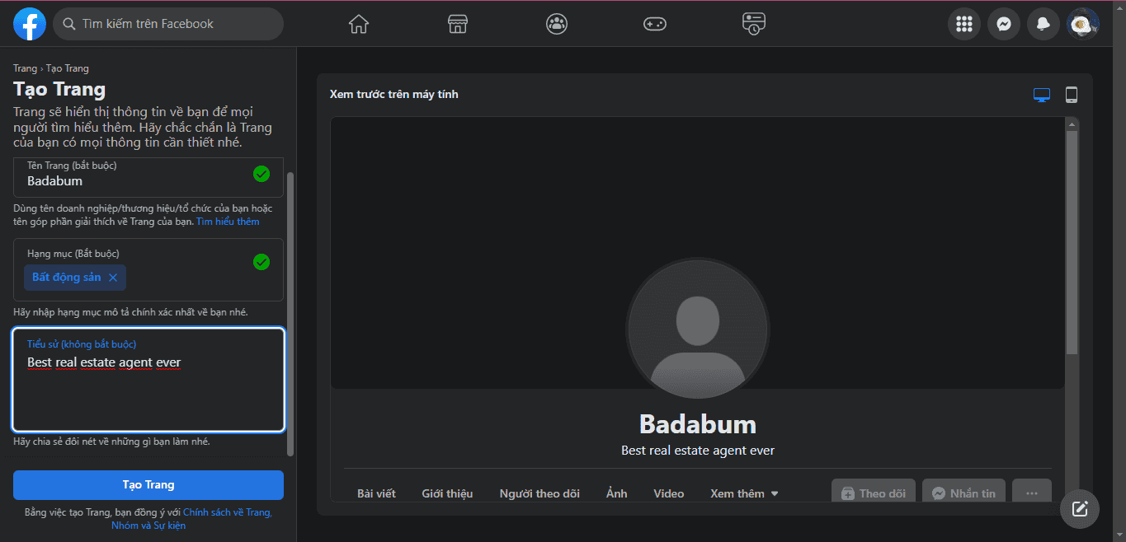This screenshot has height=542, width=1126.
Task: Open the Marketplace icon
Action: click(x=458, y=24)
